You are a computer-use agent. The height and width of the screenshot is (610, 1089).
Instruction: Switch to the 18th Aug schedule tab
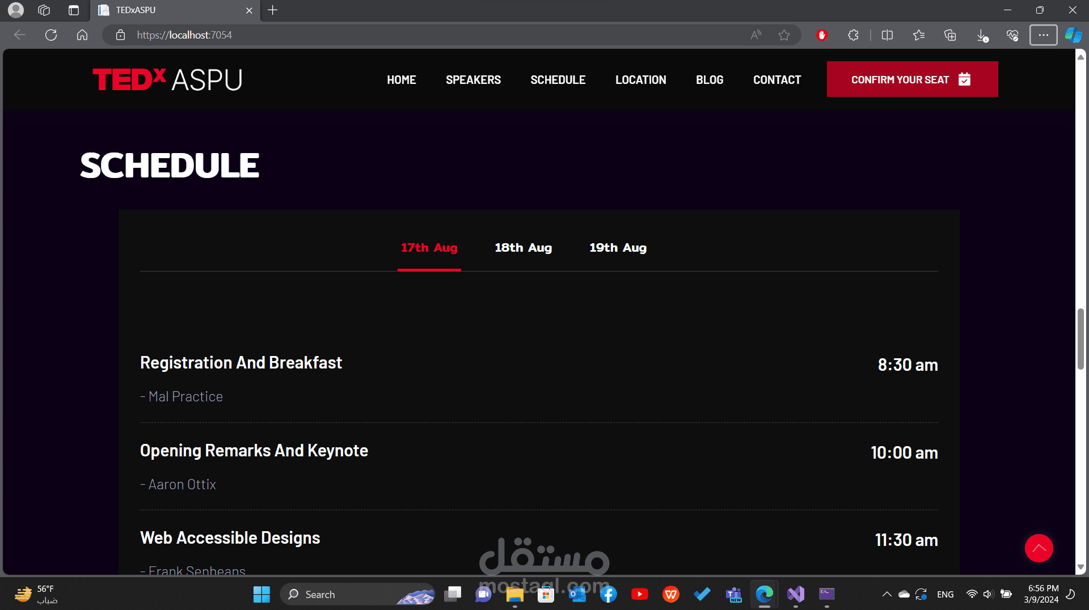point(523,248)
